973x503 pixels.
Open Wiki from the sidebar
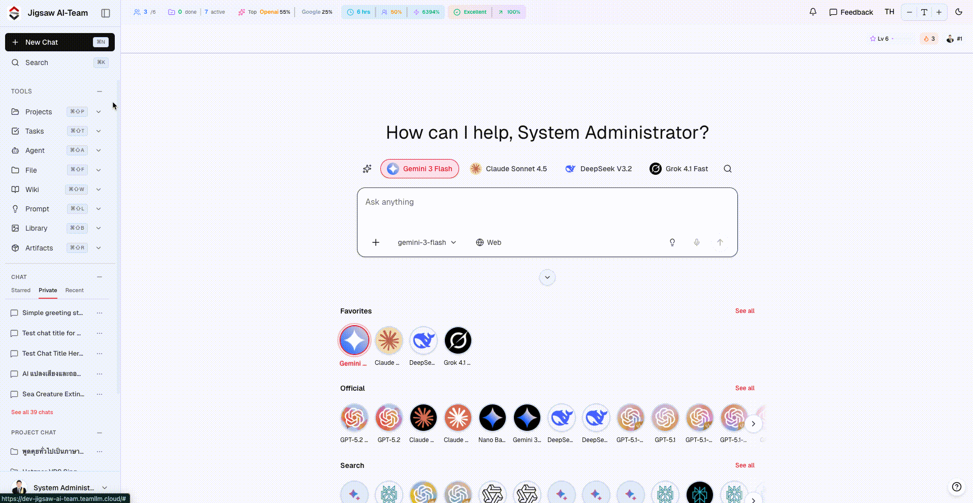point(32,190)
